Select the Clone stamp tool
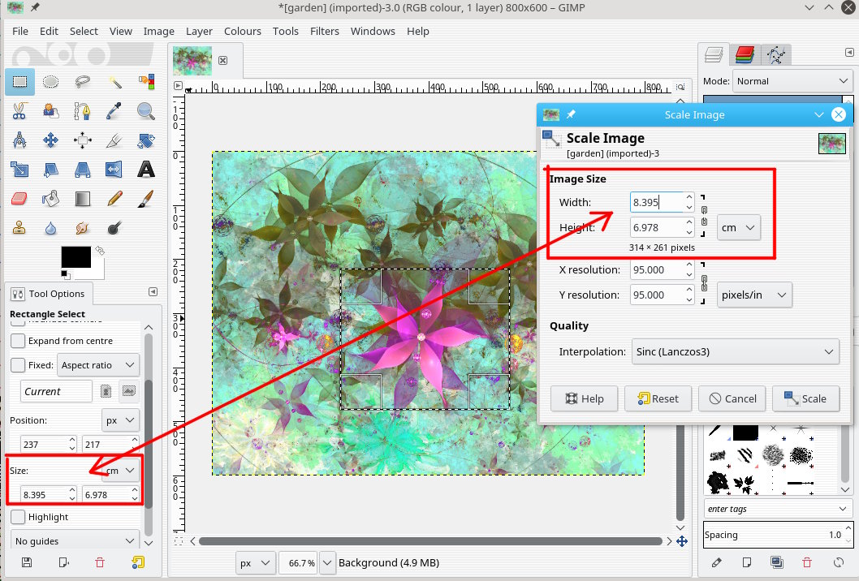Image resolution: width=859 pixels, height=581 pixels. [x=19, y=227]
